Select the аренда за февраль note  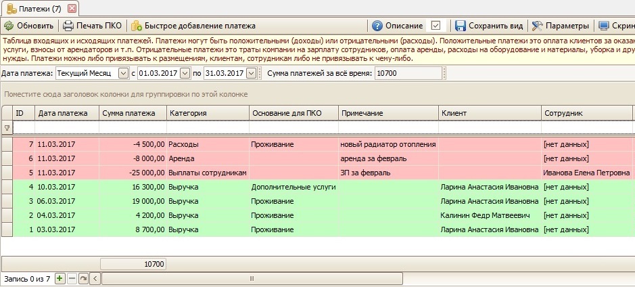(x=388, y=158)
